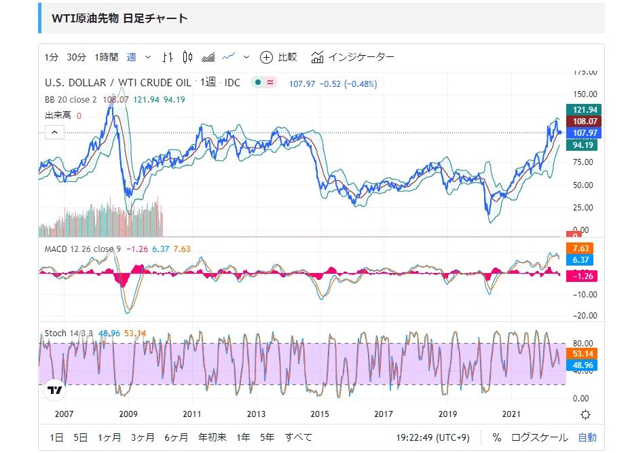Select the candlestick chart style icon
The width and height of the screenshot is (628, 453).
tap(187, 57)
